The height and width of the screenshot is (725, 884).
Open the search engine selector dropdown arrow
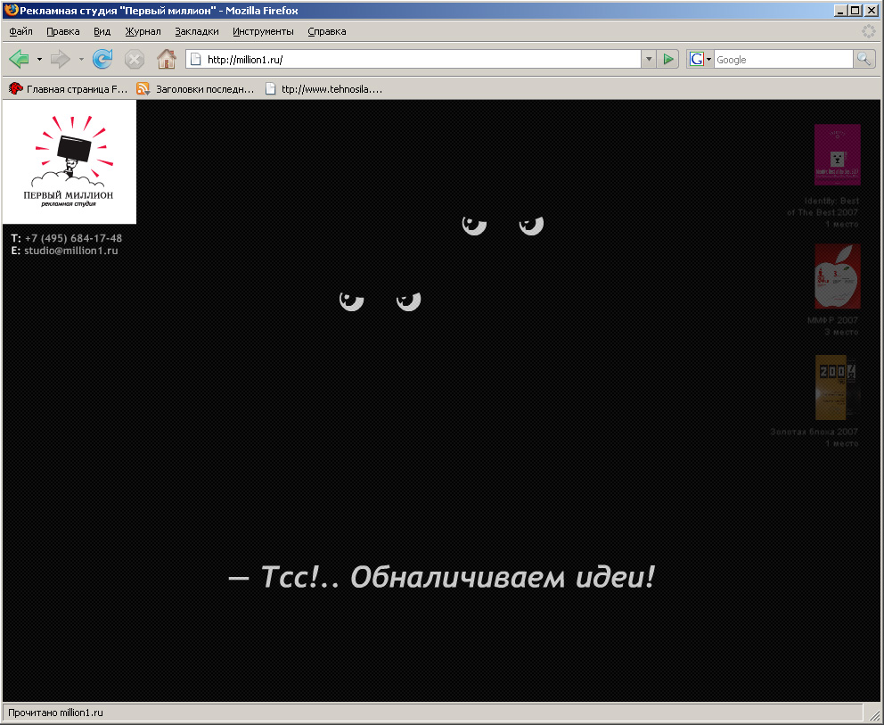708,59
